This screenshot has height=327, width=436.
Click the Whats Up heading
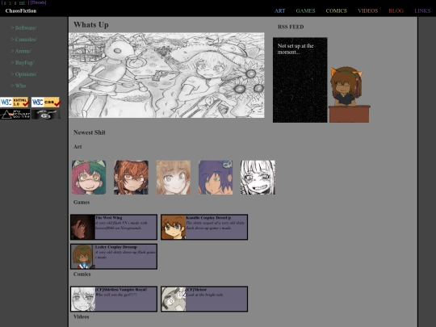(x=91, y=25)
